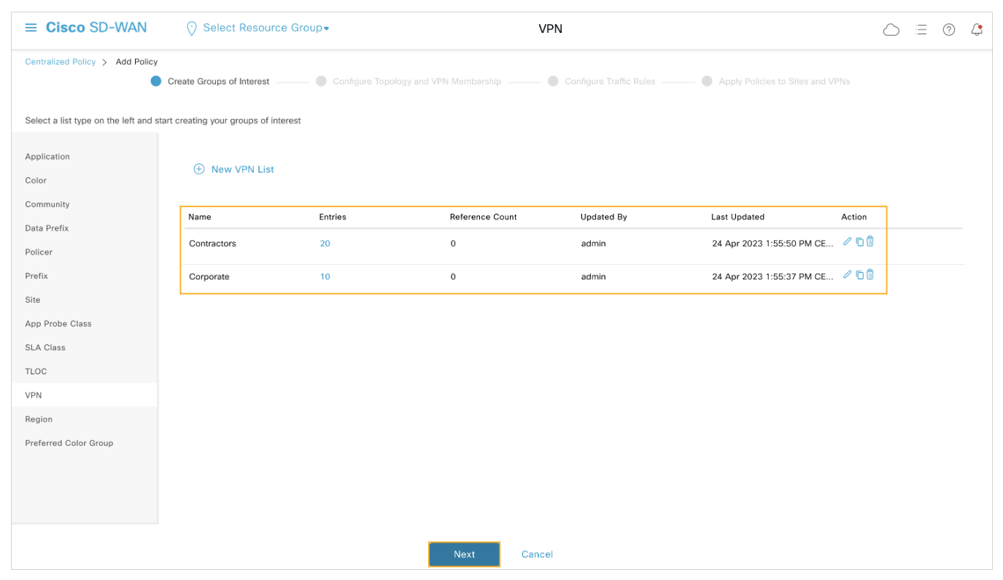Open the Contractors entries value 20
This screenshot has height=580, width=1003.
tap(325, 244)
